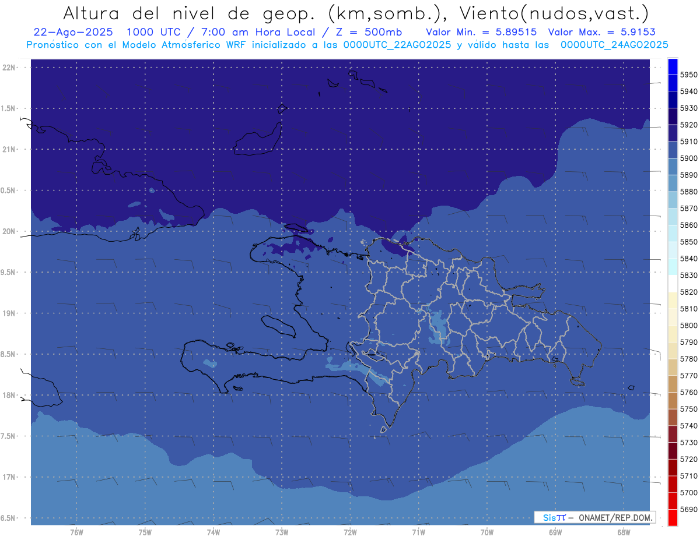Viewport: 700px width, 540px height.
Task: Click the legend value '5910'
Action: tap(688, 142)
